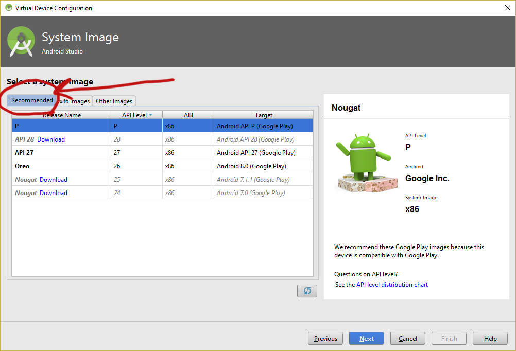Click the 'Android API 27 (Google Play)' cell

click(263, 153)
